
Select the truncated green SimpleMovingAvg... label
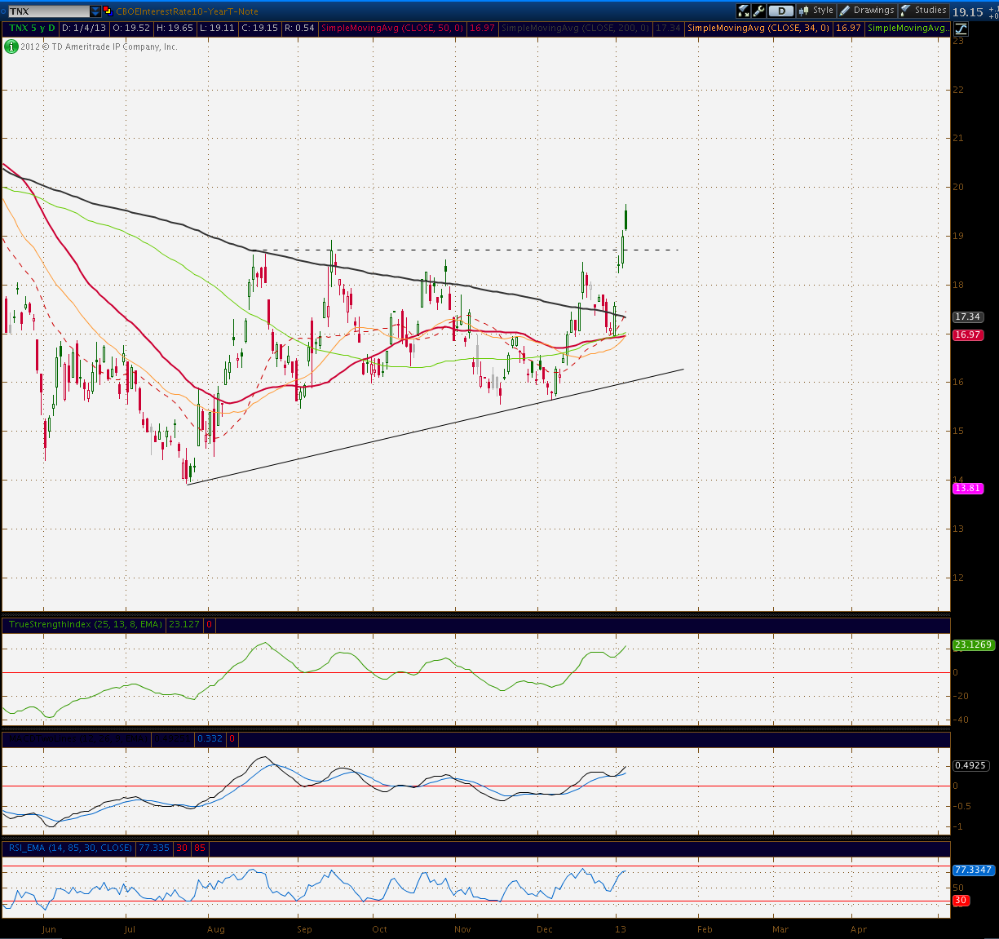coord(908,28)
